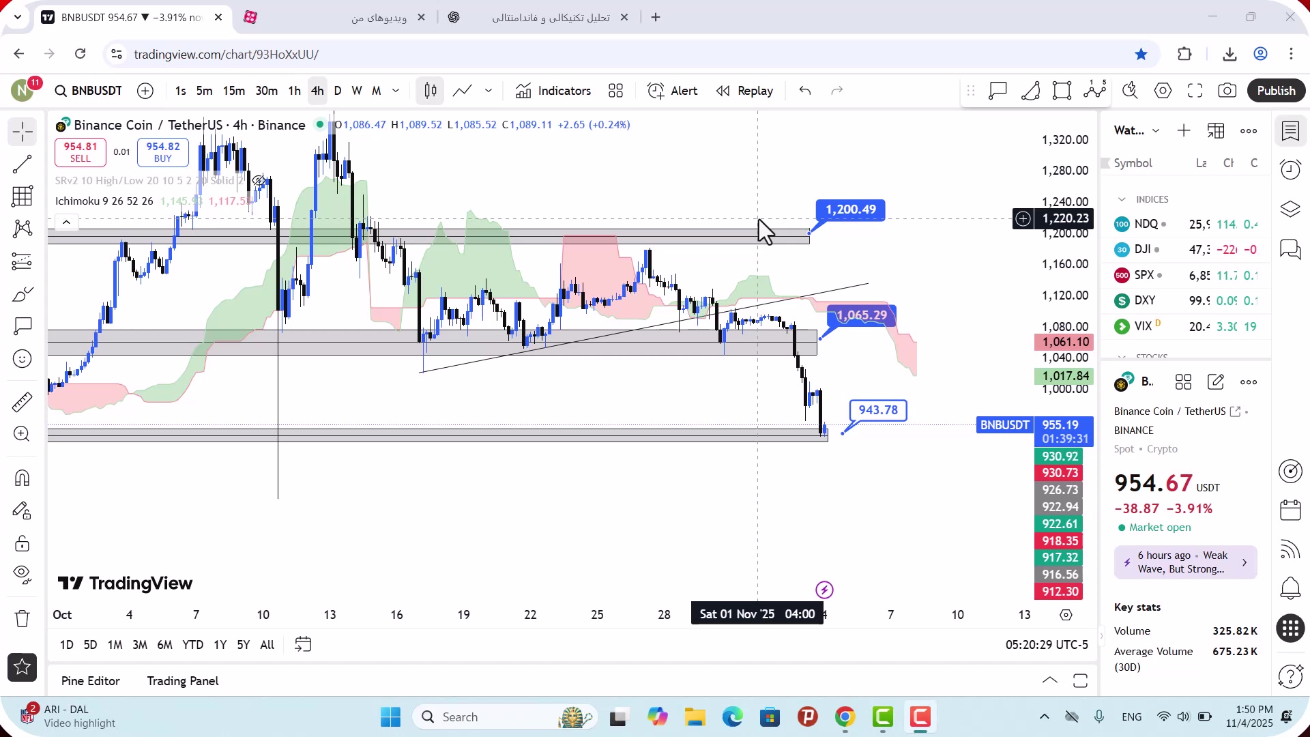Image resolution: width=1310 pixels, height=737 pixels.
Task: Select the 1D date range
Action: [x=67, y=645]
